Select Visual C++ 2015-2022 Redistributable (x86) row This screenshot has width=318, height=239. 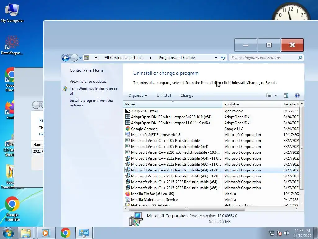tap(212, 188)
